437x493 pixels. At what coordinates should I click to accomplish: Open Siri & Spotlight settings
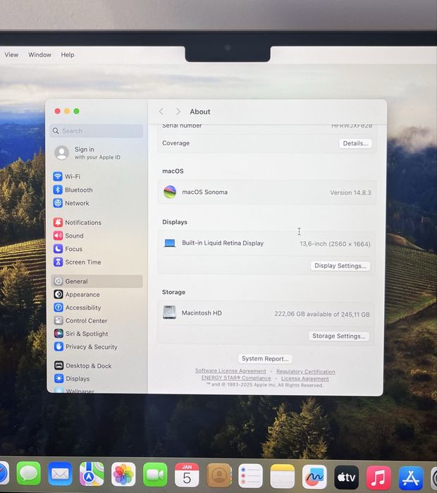tap(81, 334)
